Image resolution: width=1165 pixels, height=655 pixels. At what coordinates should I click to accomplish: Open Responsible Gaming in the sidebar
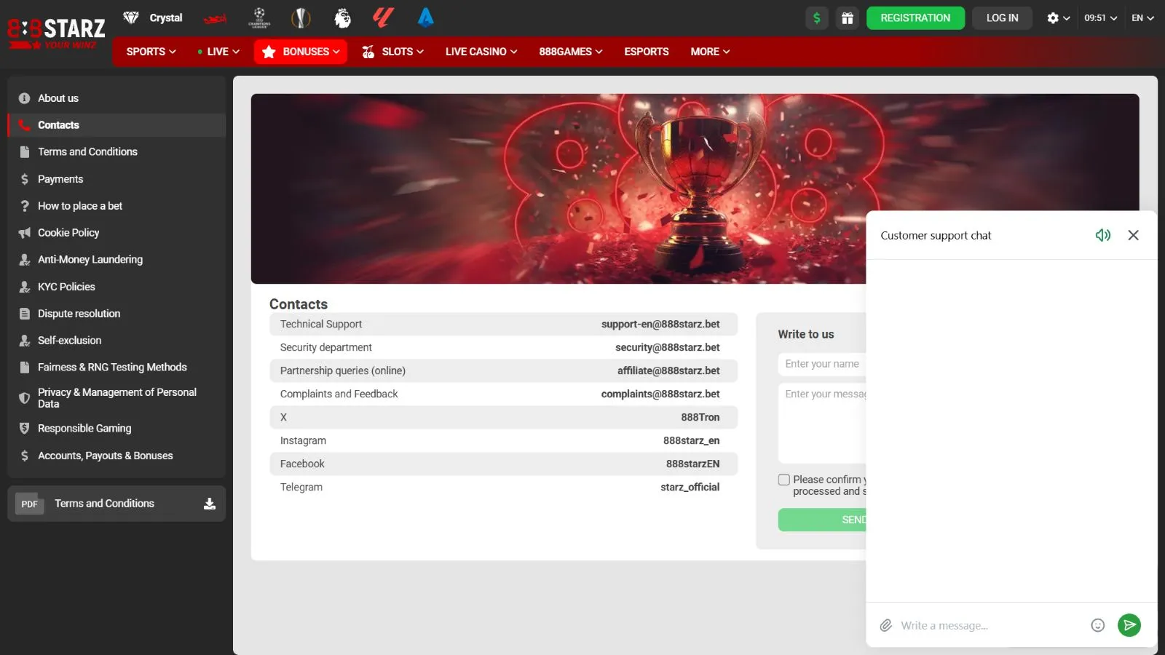pos(84,429)
